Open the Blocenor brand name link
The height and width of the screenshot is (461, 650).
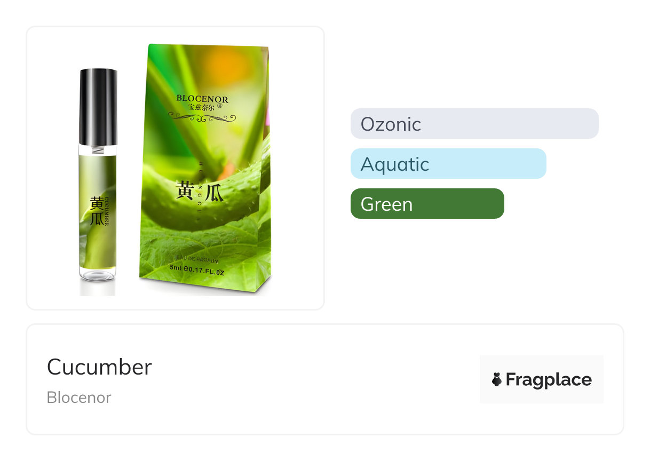pyautogui.click(x=79, y=398)
